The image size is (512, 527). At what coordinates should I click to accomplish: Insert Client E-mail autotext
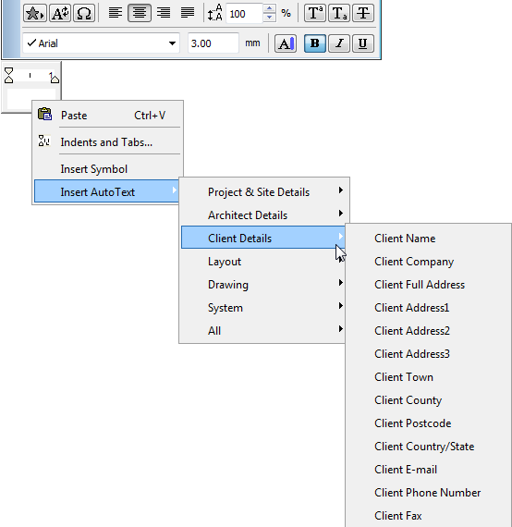(x=428, y=470)
